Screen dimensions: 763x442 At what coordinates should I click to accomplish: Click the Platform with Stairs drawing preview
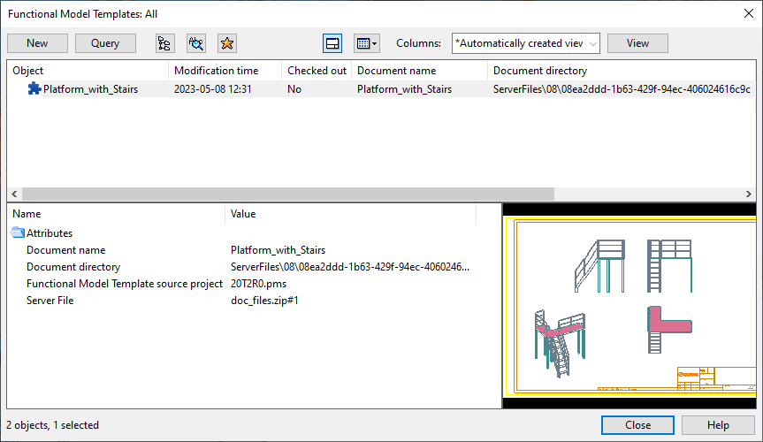point(629,306)
